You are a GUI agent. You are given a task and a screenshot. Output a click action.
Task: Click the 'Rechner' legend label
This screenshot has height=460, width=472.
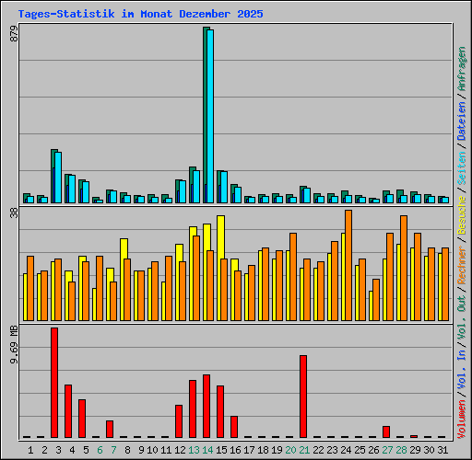point(462,265)
